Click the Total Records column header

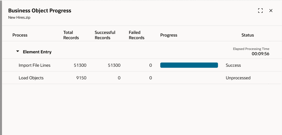coord(71,35)
